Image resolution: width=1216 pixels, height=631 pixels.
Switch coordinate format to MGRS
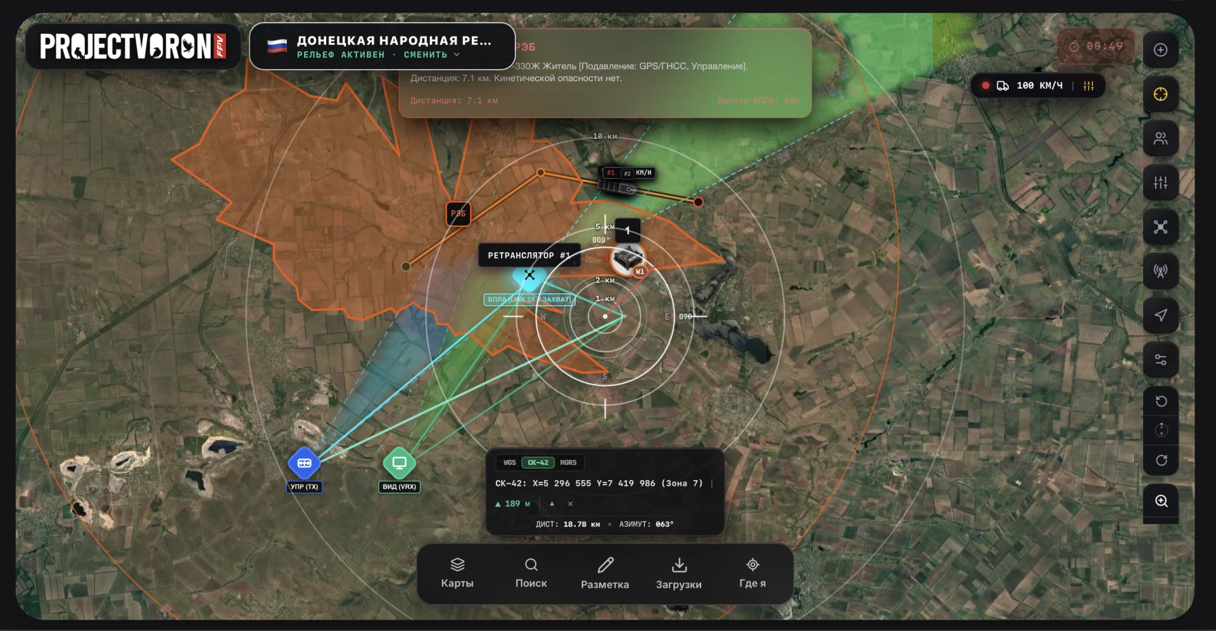pos(568,462)
